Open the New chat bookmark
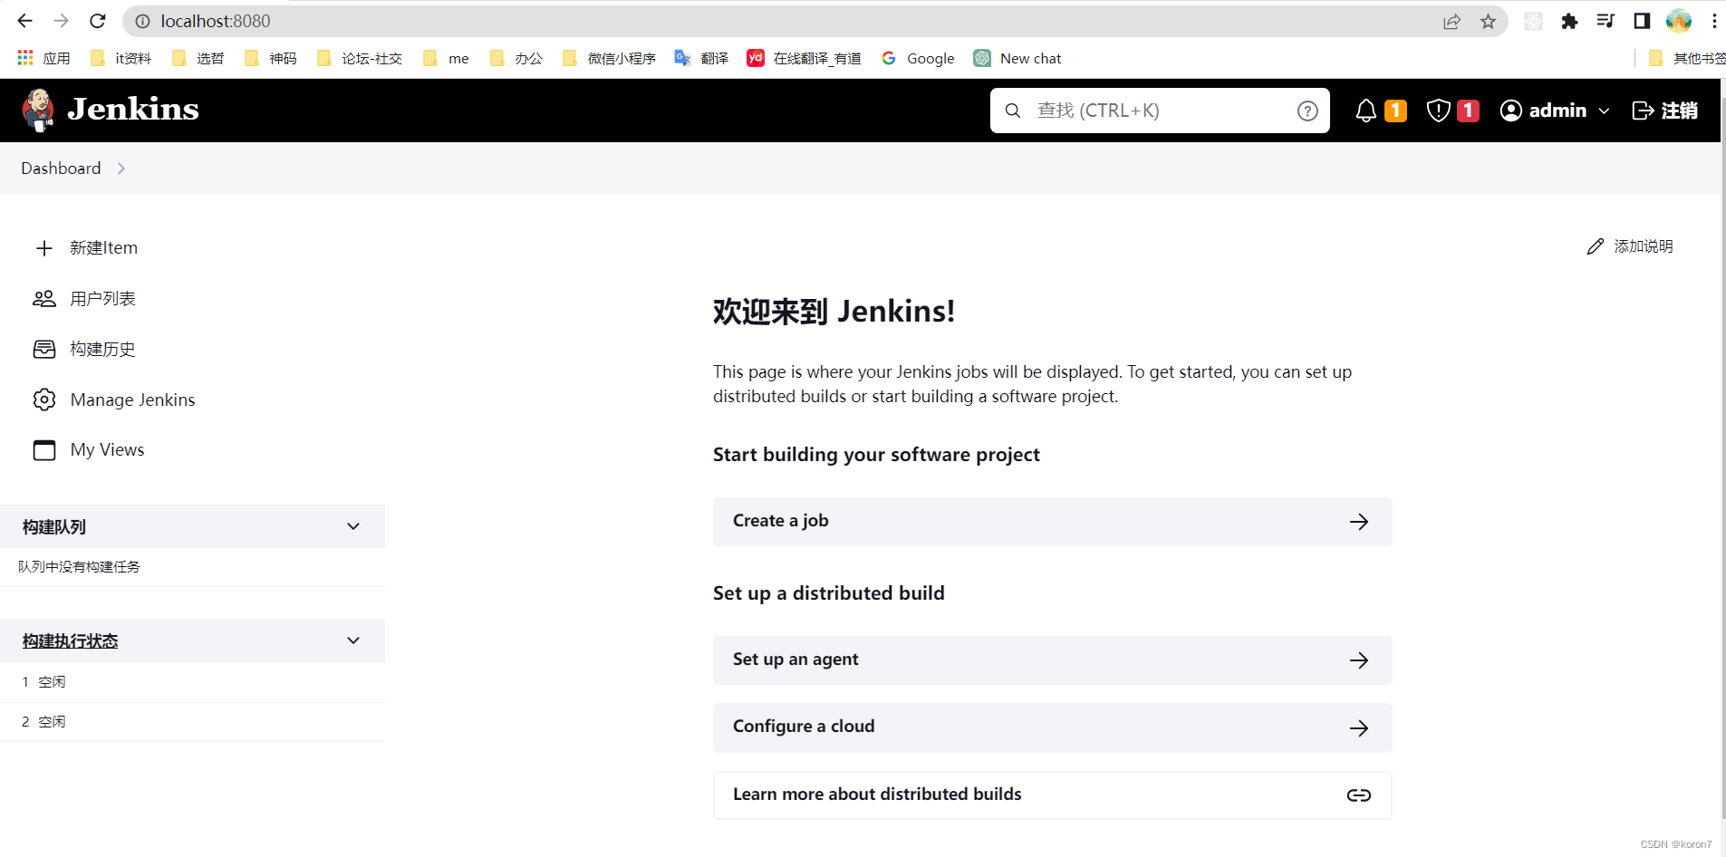 [1017, 59]
